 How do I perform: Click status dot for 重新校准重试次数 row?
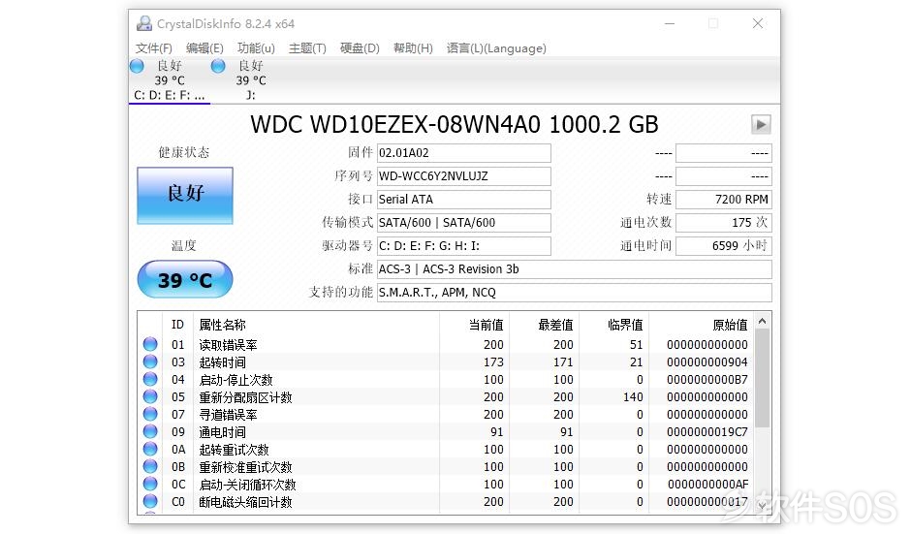coord(150,466)
